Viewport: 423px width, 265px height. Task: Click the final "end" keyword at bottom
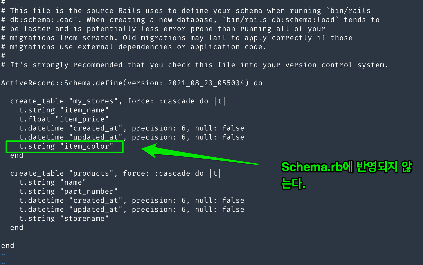coord(8,246)
